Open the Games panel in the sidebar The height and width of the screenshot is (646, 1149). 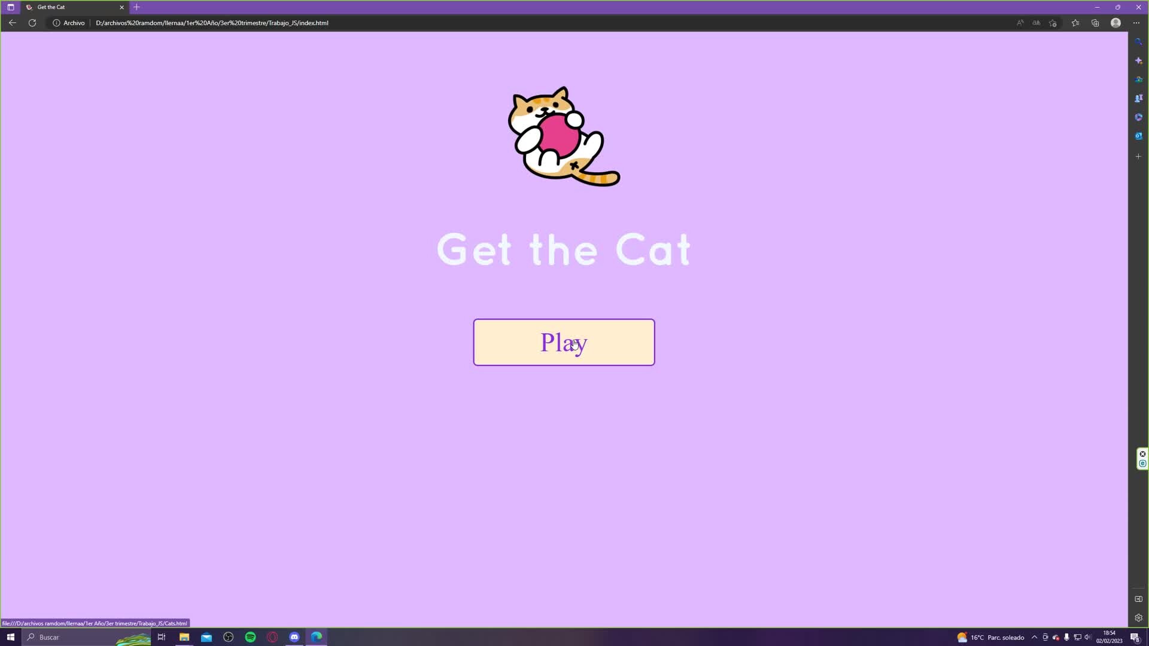pyautogui.click(x=1138, y=98)
